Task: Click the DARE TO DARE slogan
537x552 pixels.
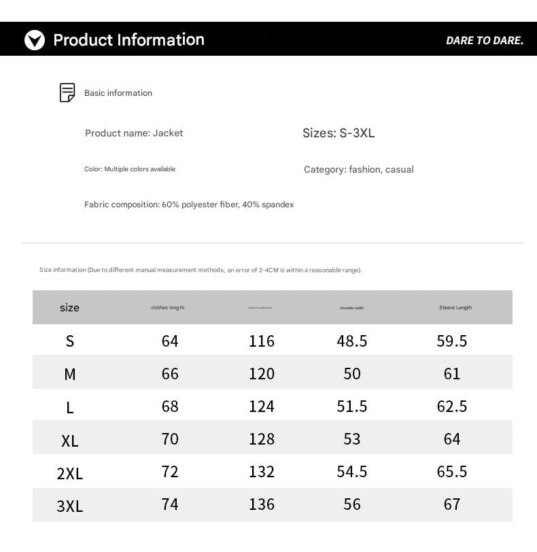Action: point(485,41)
